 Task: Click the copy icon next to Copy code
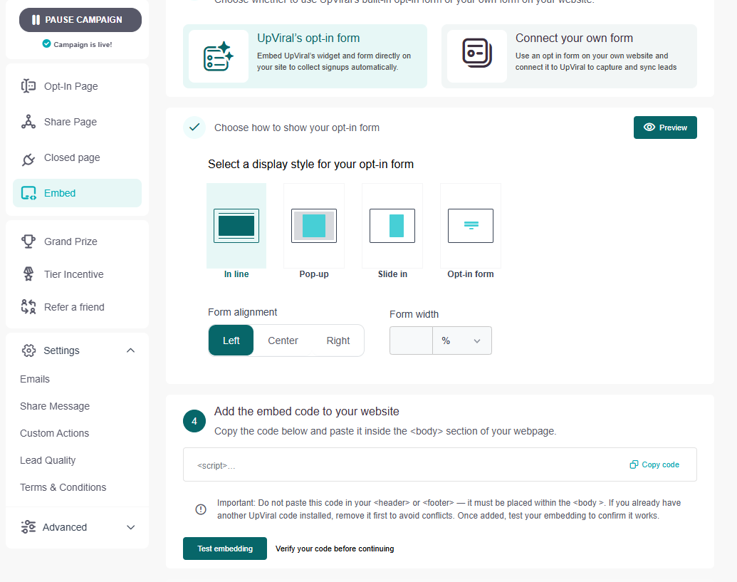tap(634, 464)
